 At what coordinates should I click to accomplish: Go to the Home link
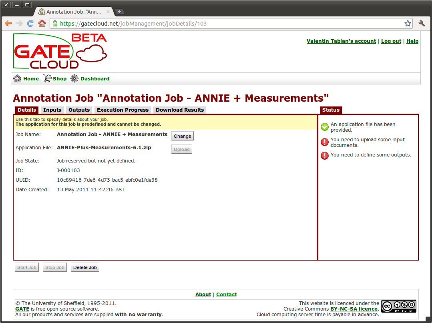31,79
